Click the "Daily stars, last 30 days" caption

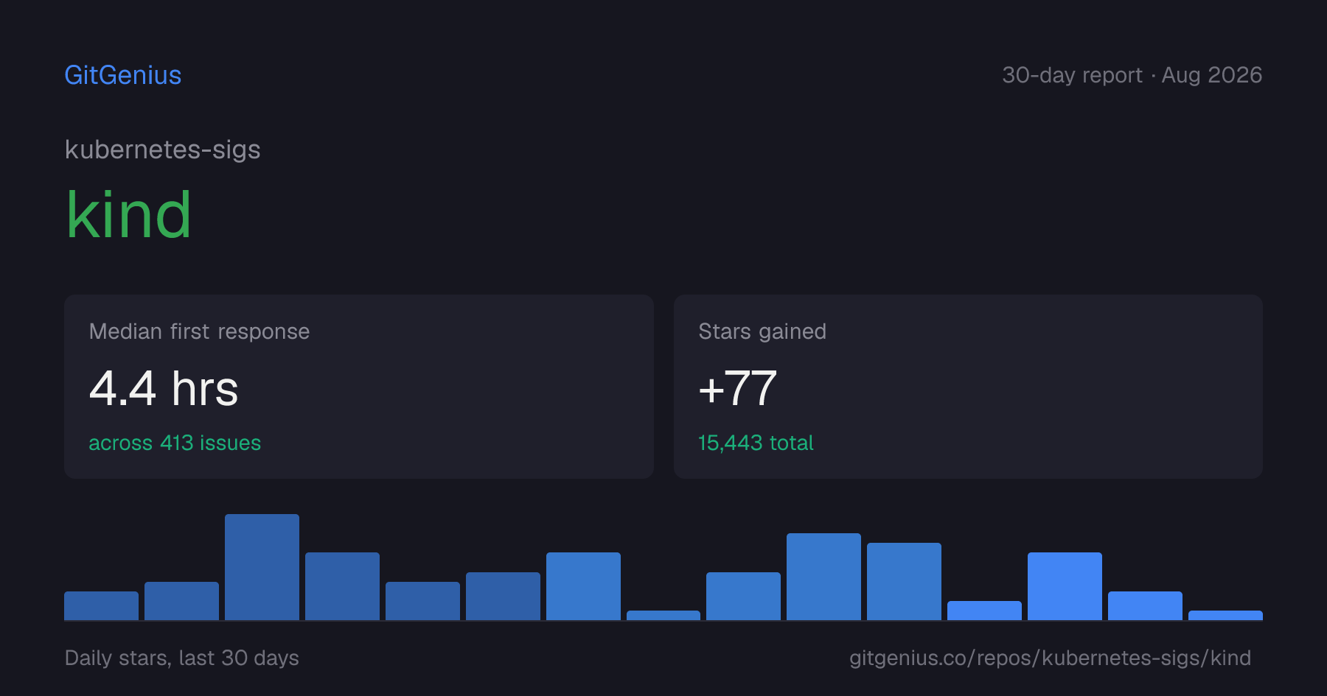tap(182, 658)
